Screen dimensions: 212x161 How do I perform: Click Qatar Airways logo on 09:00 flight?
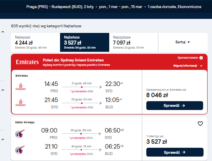coord(20,134)
